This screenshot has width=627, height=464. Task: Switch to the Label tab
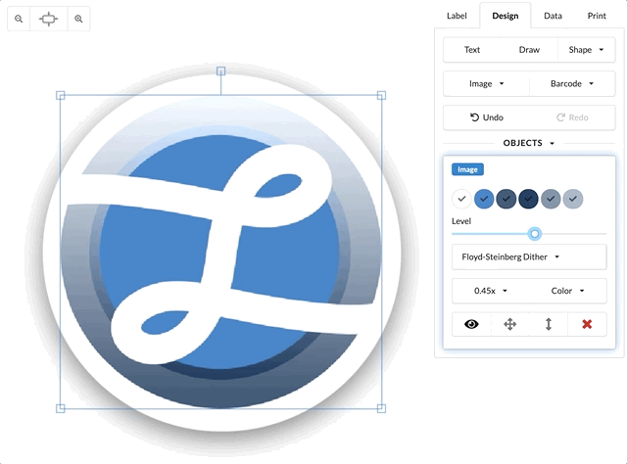(x=457, y=16)
